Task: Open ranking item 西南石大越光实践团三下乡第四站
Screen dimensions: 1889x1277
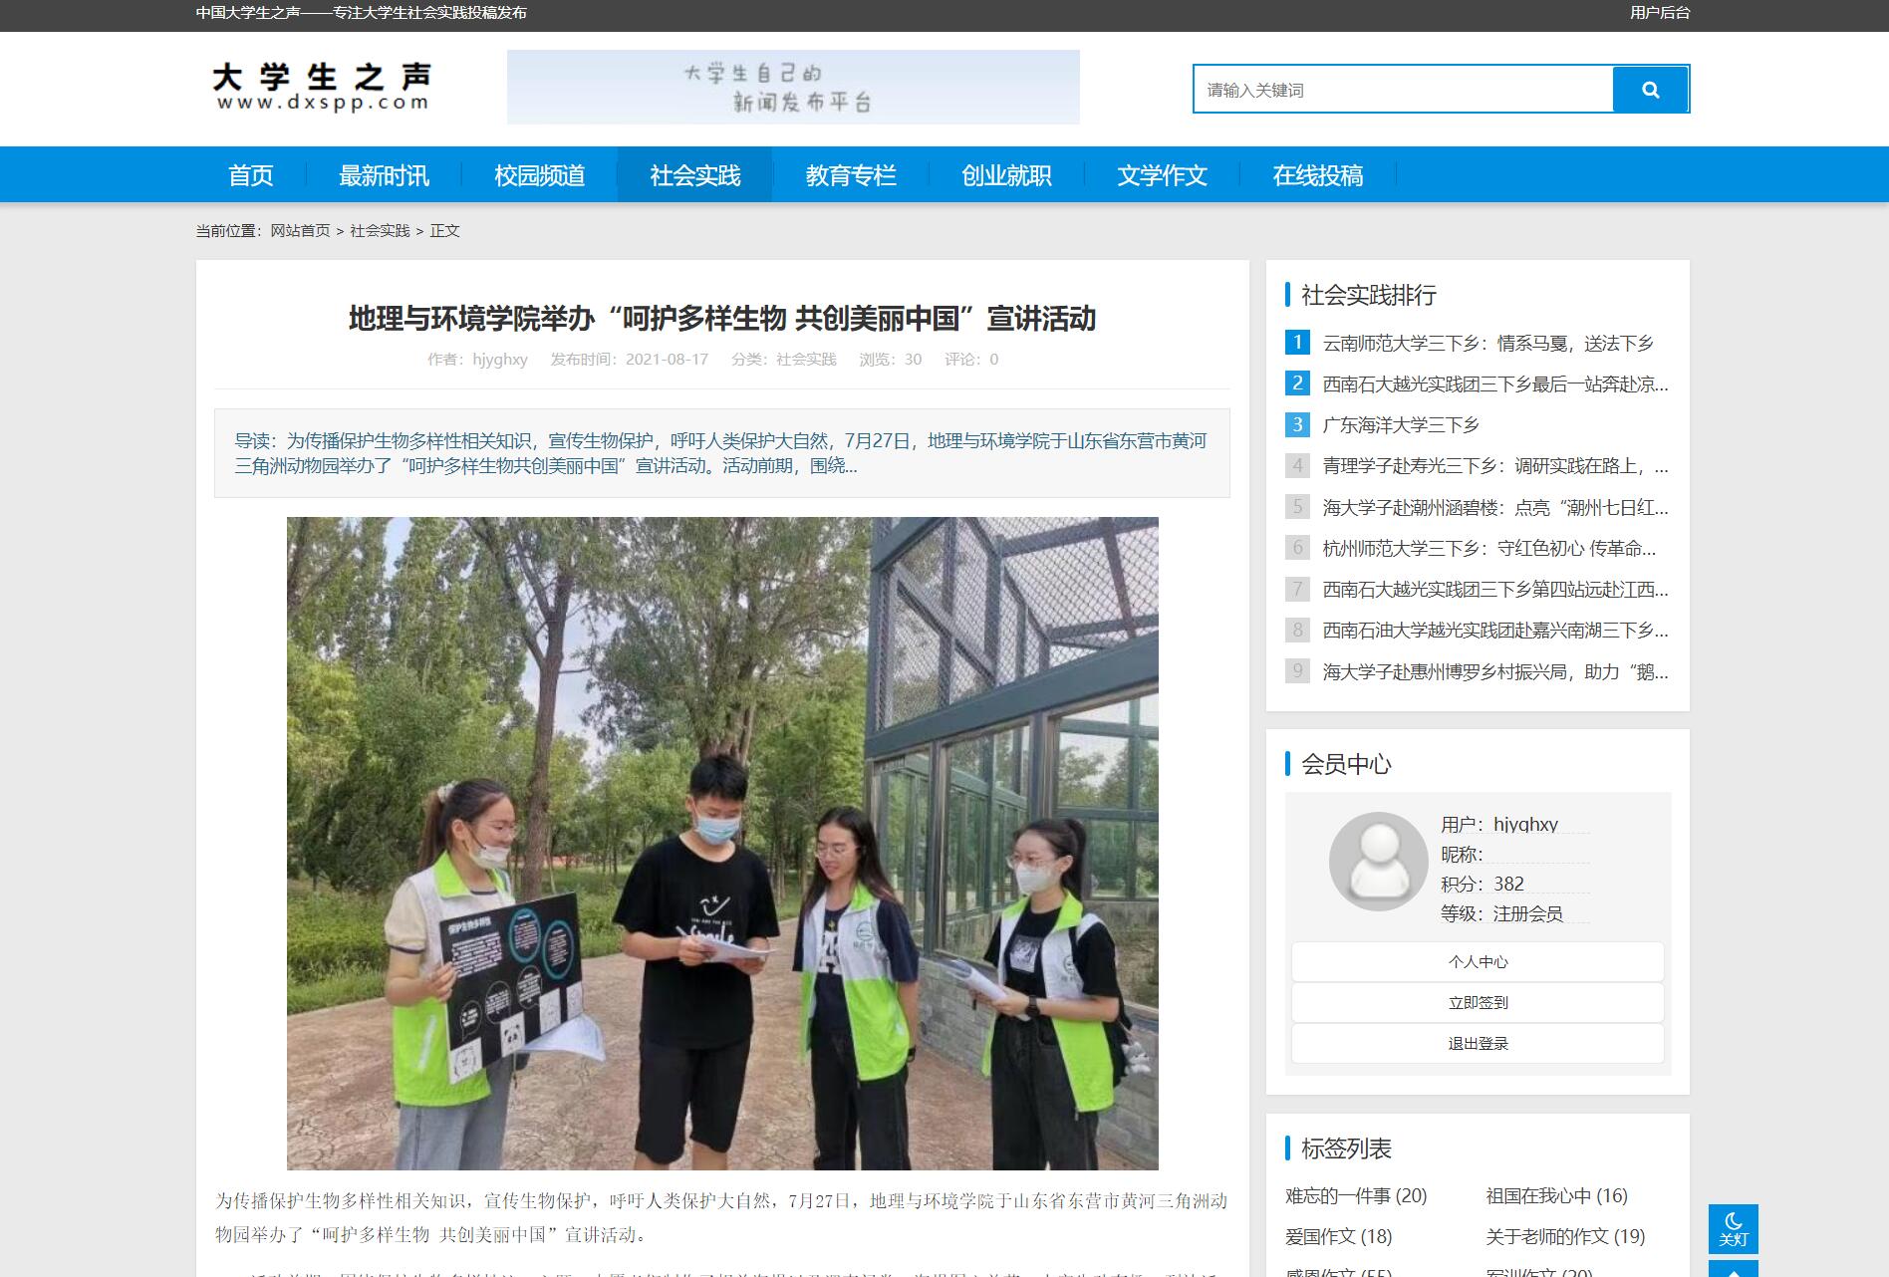Action: point(1494,590)
